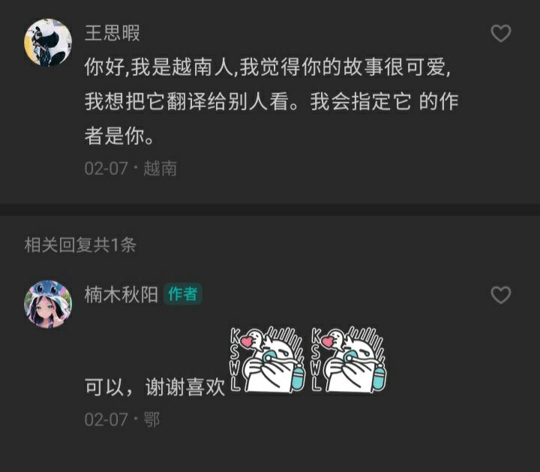Screen dimensions: 540x472
Task: Tap the first line 你好,我是越南人
Action: (x=268, y=67)
